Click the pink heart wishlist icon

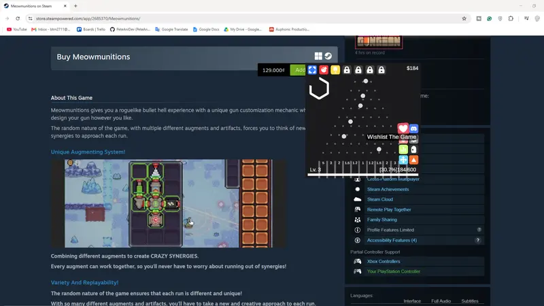point(403,129)
